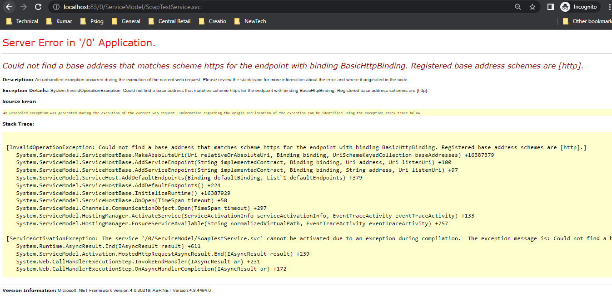Click the "Exception Details:" label
Image resolution: width=612 pixels, height=296 pixels.
coord(25,90)
